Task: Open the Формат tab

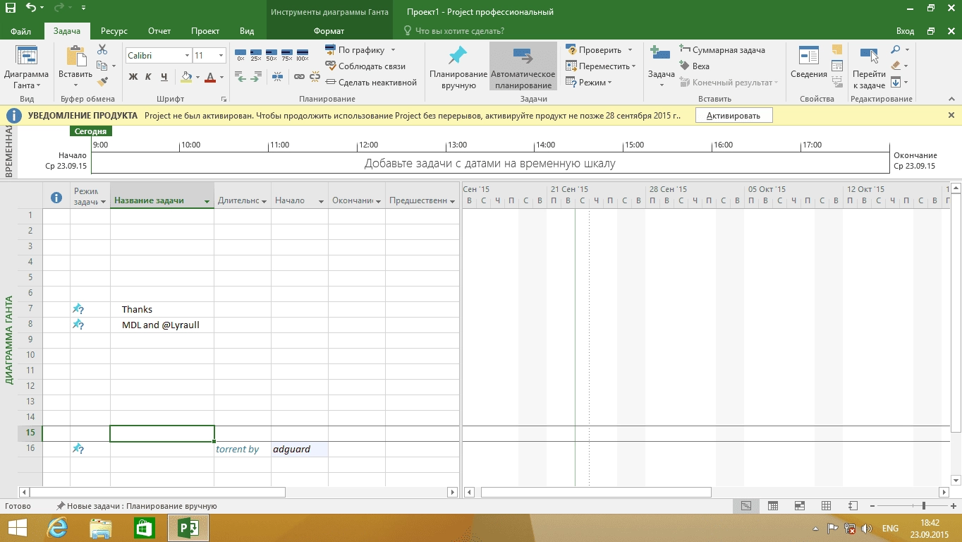Action: pos(329,31)
